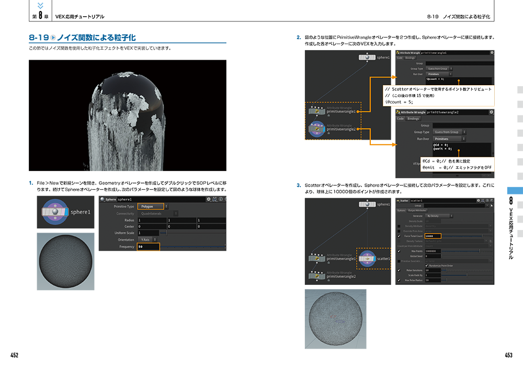Toggle the Force Total Count checkbox
Screen dimensions: 523x369
(399, 236)
